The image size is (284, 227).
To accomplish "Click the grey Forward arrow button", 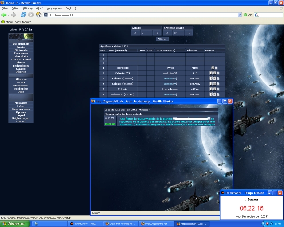I will tap(14, 15).
